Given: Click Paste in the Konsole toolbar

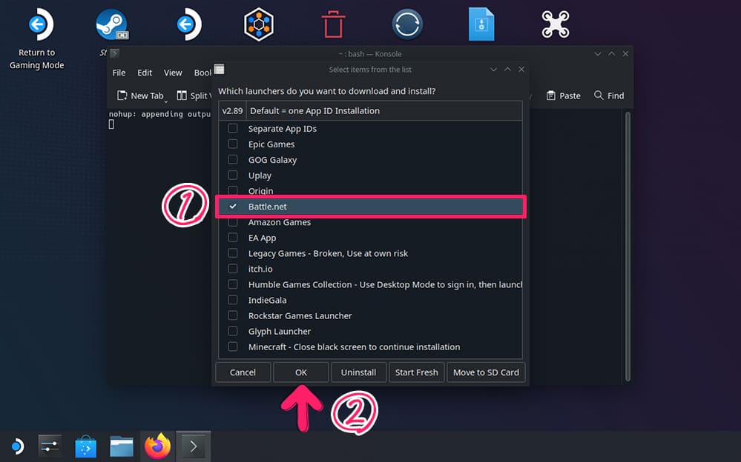Looking at the screenshot, I should 563,96.
